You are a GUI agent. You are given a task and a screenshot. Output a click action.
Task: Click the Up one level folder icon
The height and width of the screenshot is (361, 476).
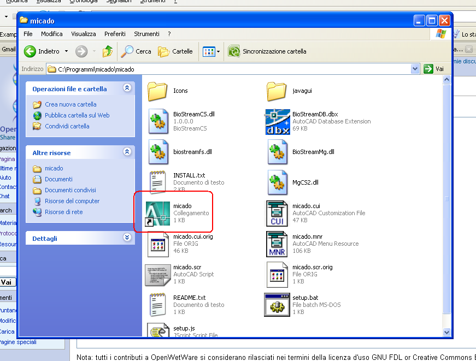(108, 51)
